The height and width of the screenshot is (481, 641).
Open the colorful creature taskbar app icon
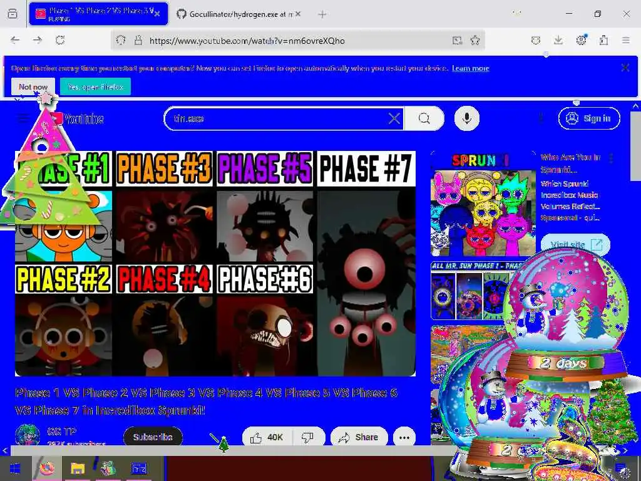pos(108,468)
